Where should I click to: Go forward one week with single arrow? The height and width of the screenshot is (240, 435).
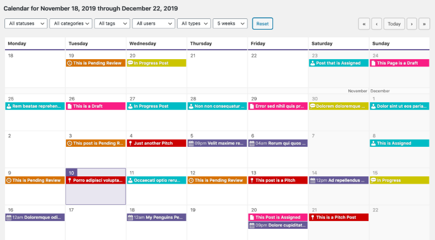412,24
